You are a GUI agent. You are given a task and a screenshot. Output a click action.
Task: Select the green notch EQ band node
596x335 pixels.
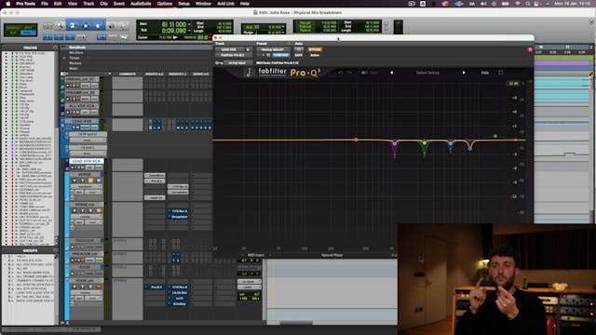pos(425,142)
